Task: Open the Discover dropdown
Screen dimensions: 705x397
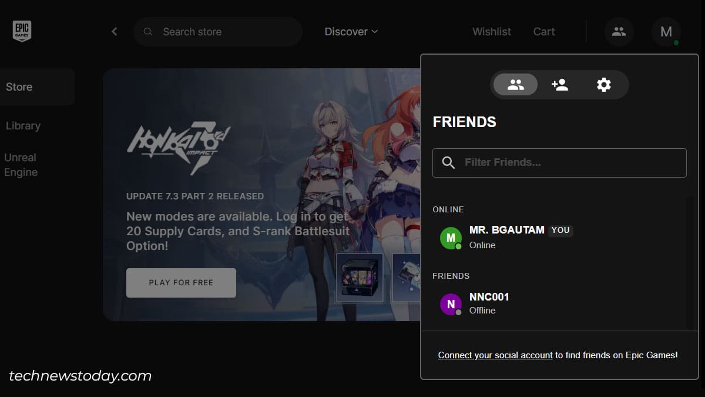Action: coord(351,32)
